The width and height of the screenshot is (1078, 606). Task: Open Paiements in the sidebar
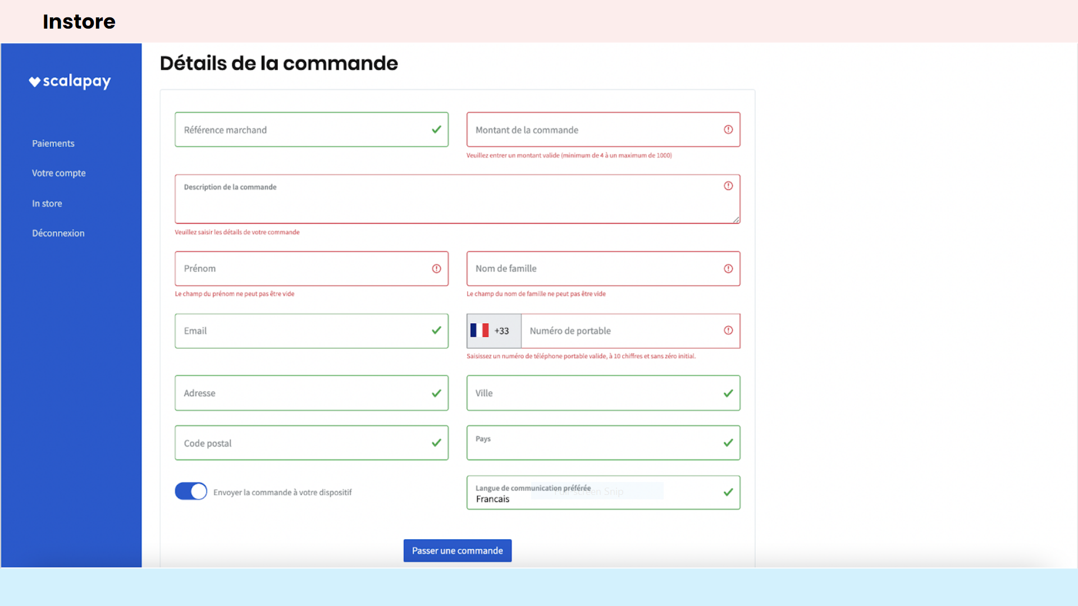[53, 144]
